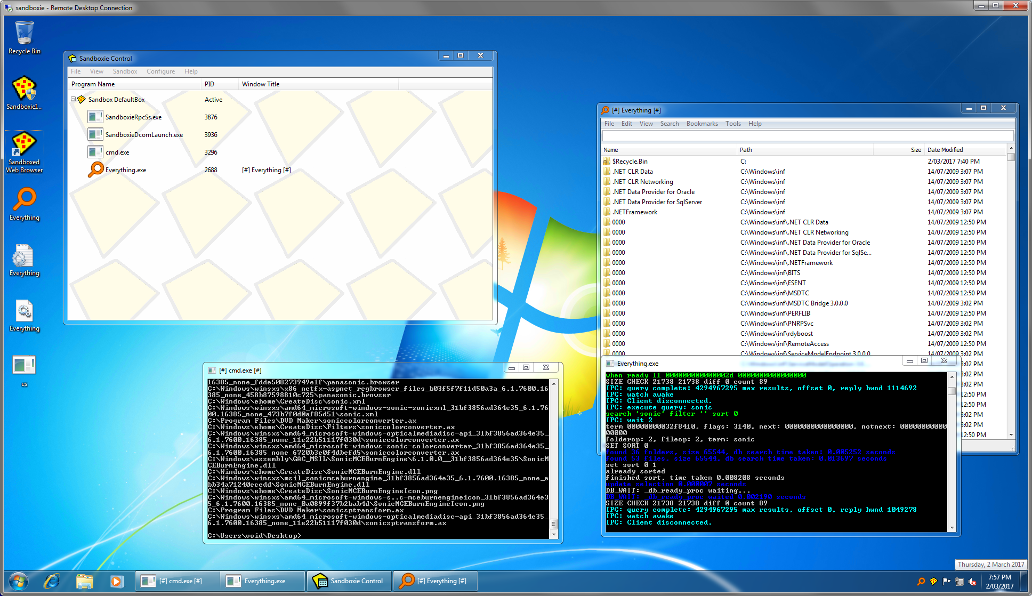Image resolution: width=1032 pixels, height=596 pixels.
Task: Sort Everything results by Name column header
Action: click(x=669, y=150)
